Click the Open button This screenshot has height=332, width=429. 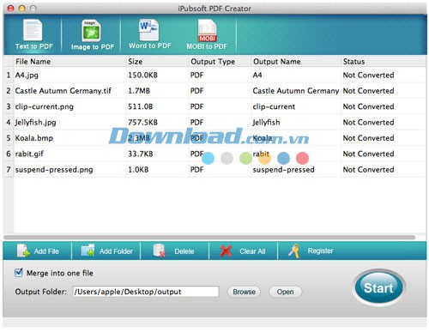pos(285,292)
